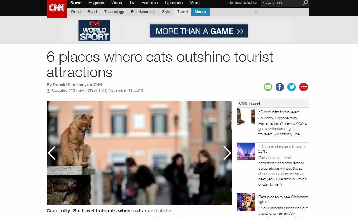Open the Regions menu

(x=96, y=3)
